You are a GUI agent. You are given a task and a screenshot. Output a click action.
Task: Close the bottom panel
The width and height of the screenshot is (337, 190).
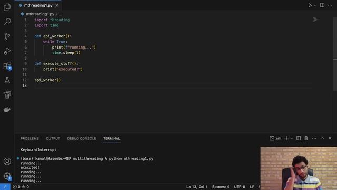(x=330, y=138)
